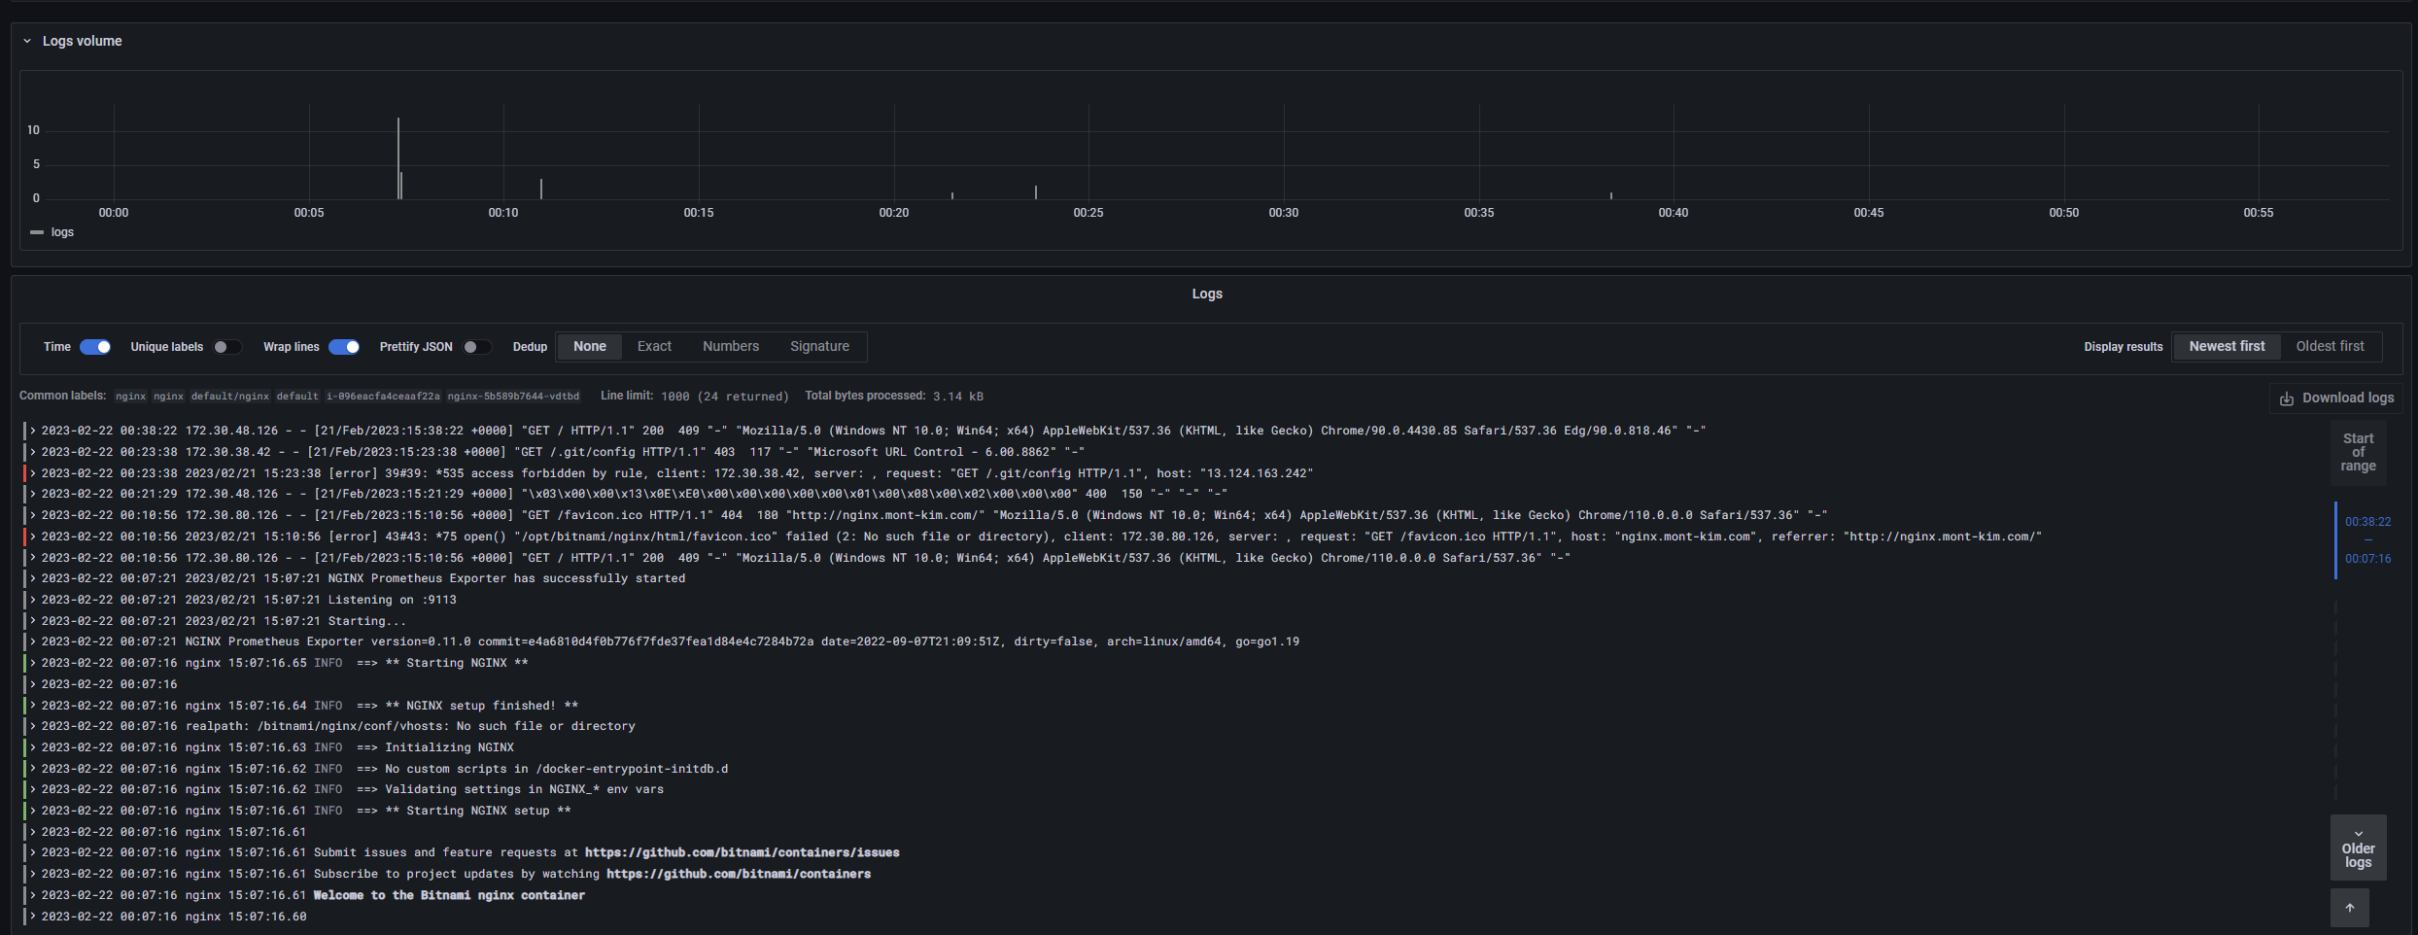Select the None dedup option
The height and width of the screenshot is (935, 2418).
coord(589,346)
